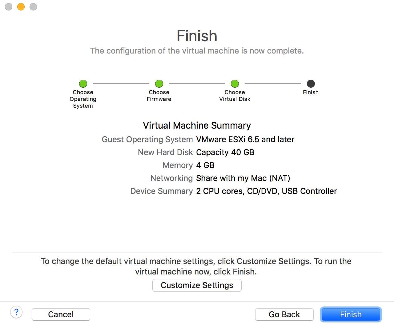Image resolution: width=394 pixels, height=328 pixels.
Task: Click the green Choose Virtual Disk step circle
Action: 235,84
